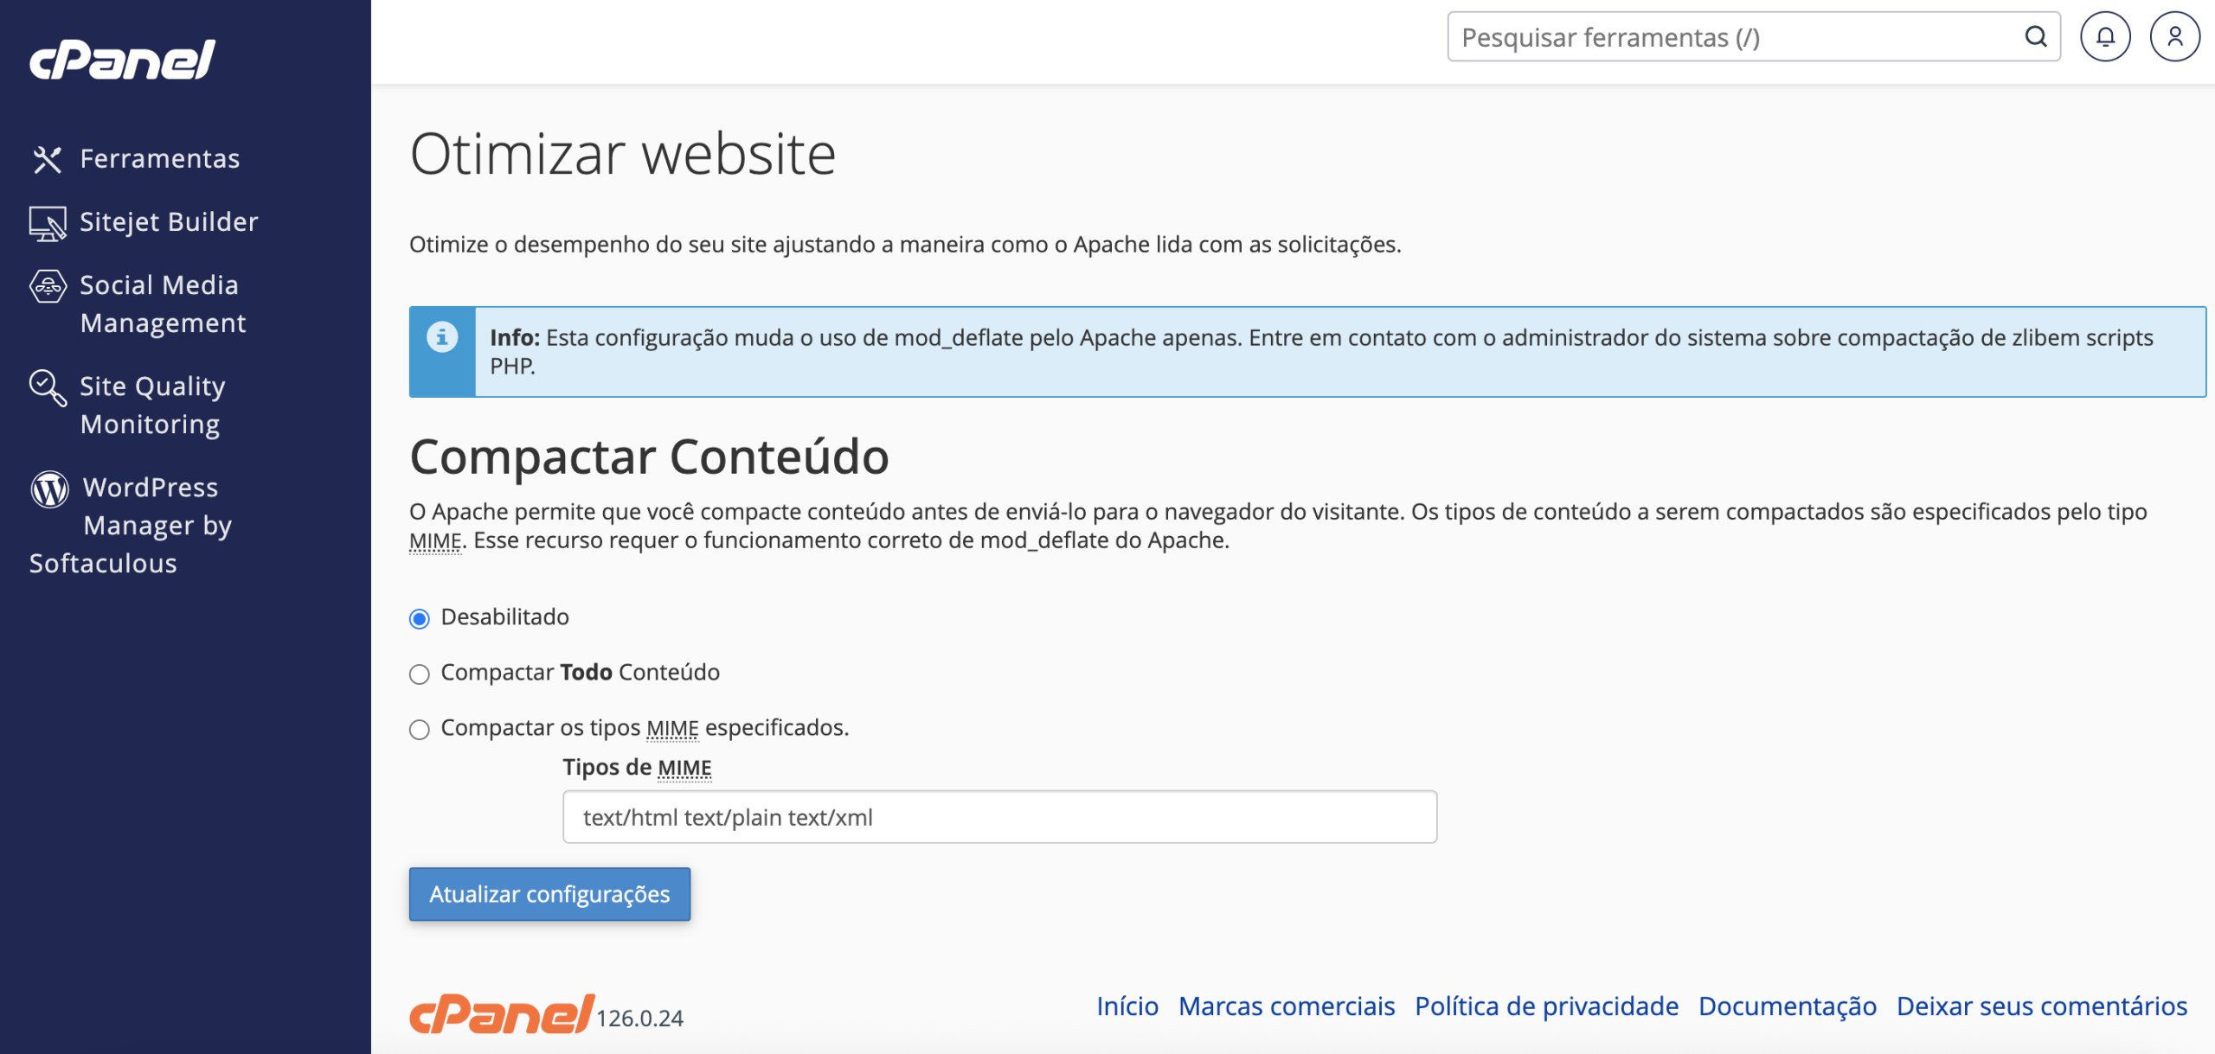Click the WordPress logo icon
Image resolution: width=2215 pixels, height=1054 pixels.
pos(49,489)
